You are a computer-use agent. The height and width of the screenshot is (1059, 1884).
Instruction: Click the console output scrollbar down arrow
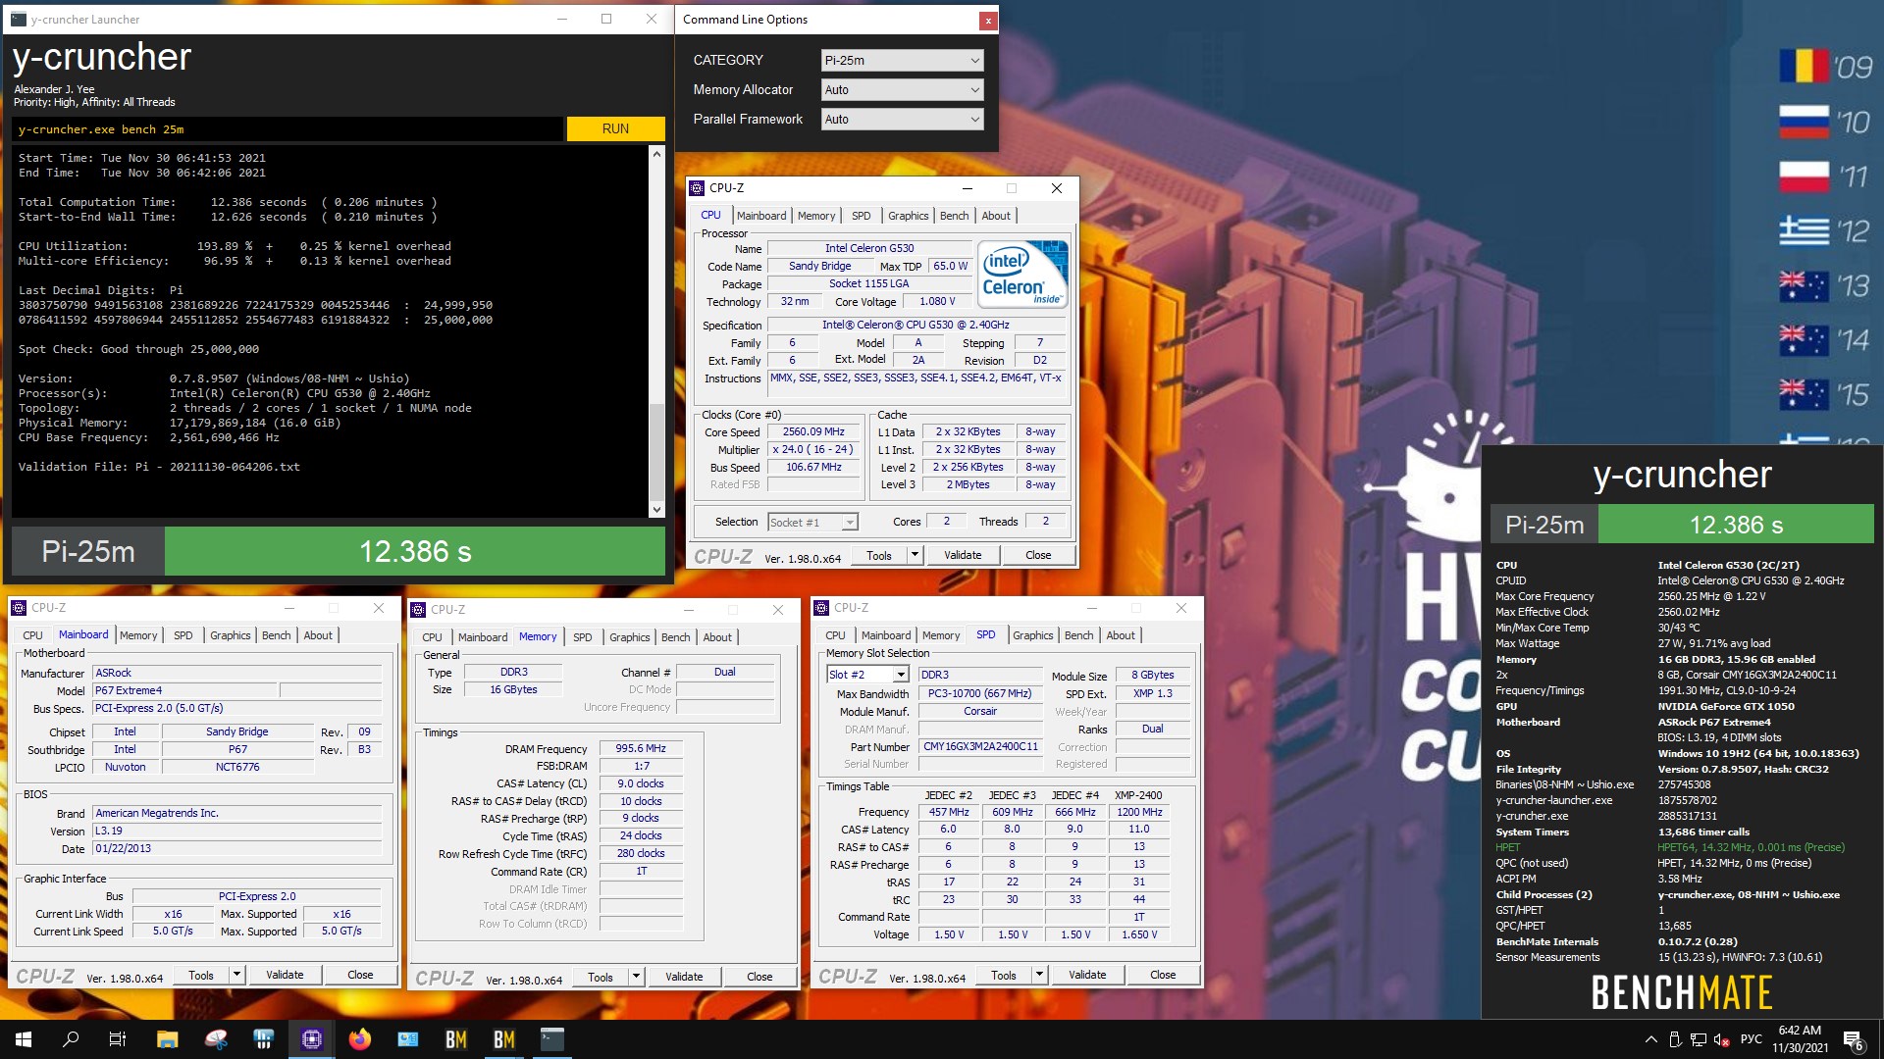click(x=656, y=510)
